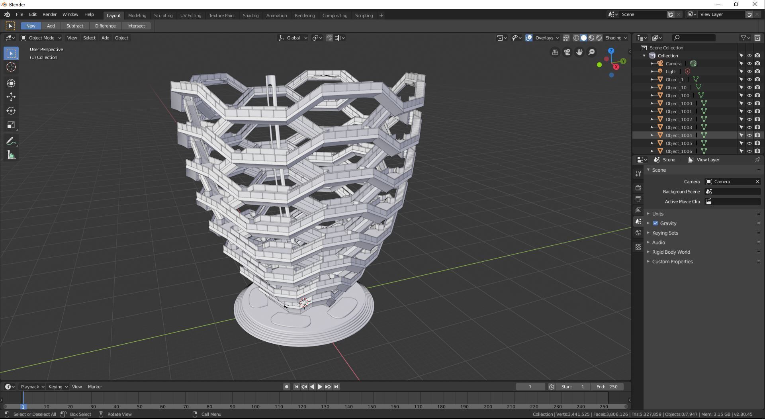Open the Object Mode dropdown

tap(41, 38)
